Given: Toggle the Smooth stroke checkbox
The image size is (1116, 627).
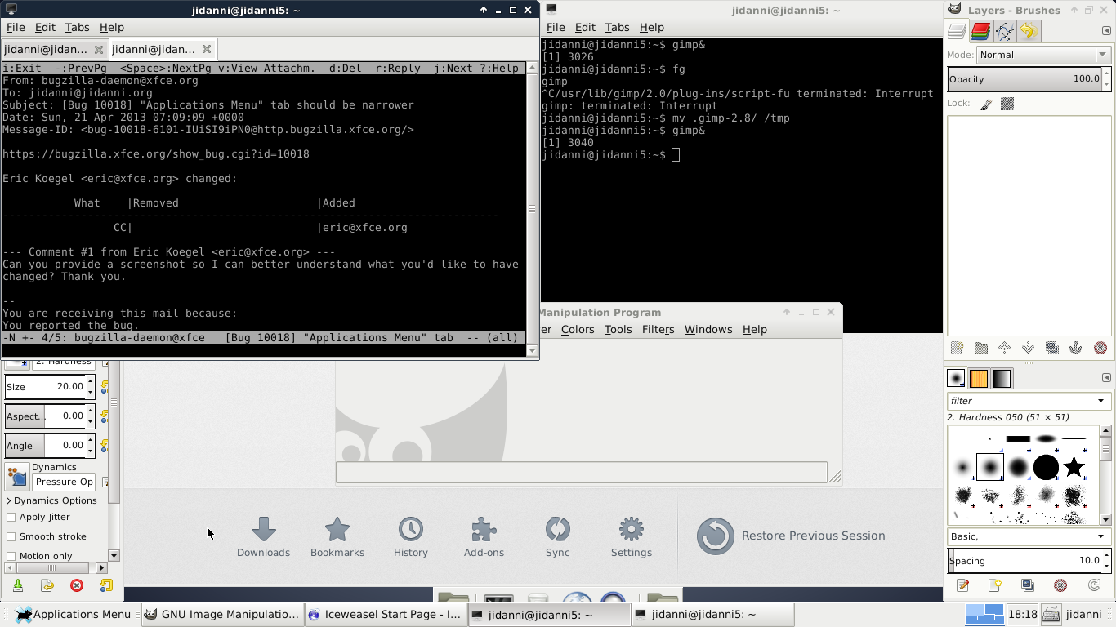Looking at the screenshot, I should coord(11,536).
